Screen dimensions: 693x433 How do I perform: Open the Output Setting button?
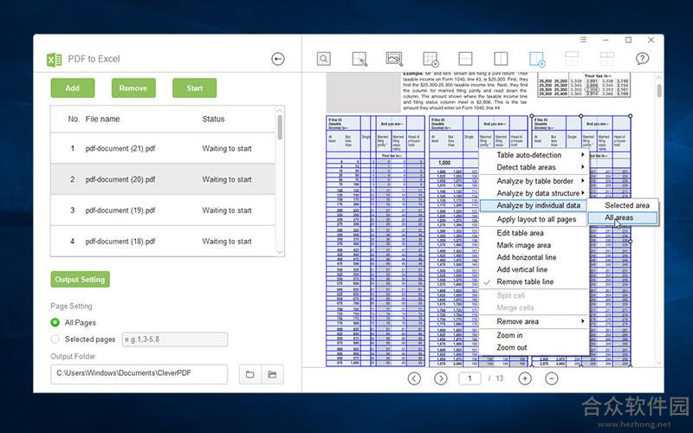(80, 279)
